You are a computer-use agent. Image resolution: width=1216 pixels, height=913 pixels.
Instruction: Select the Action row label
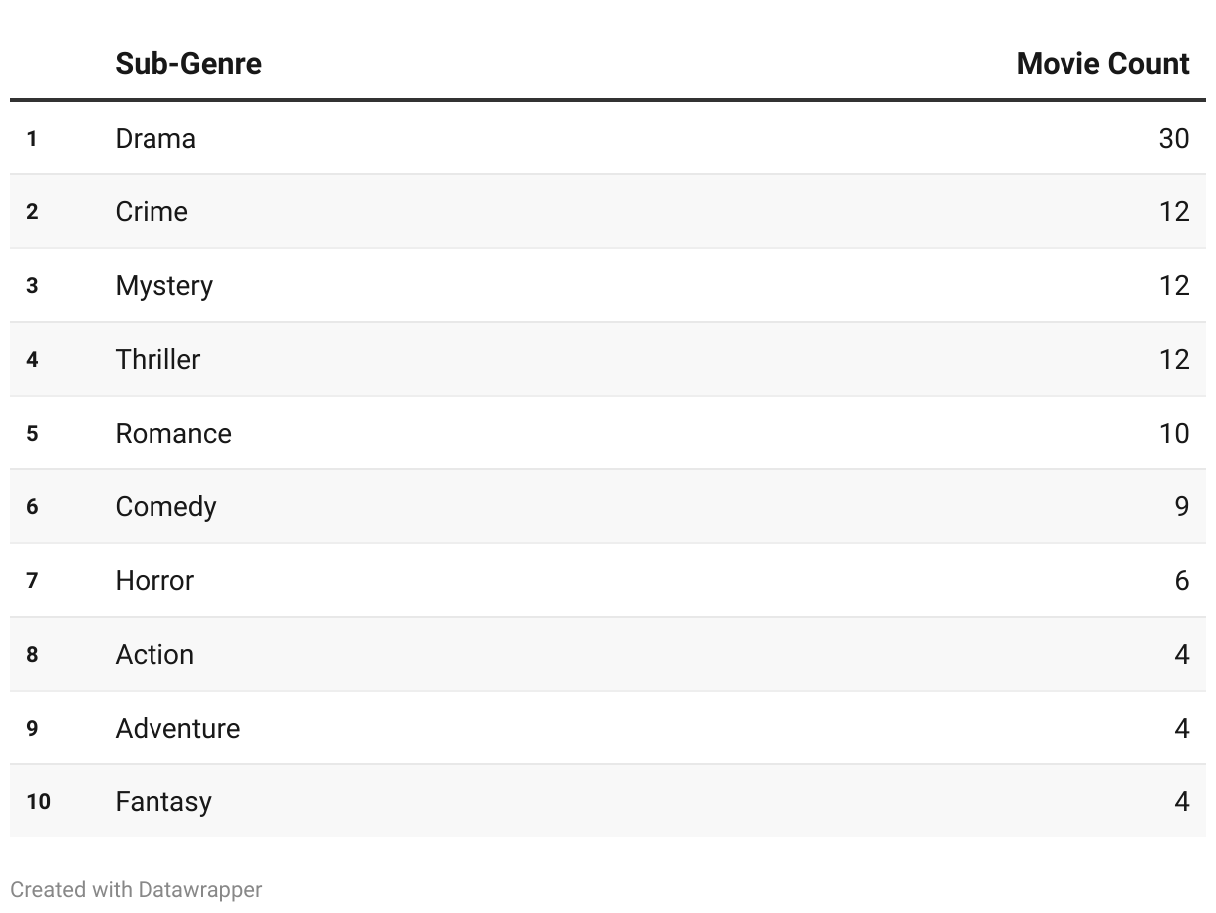pos(154,654)
